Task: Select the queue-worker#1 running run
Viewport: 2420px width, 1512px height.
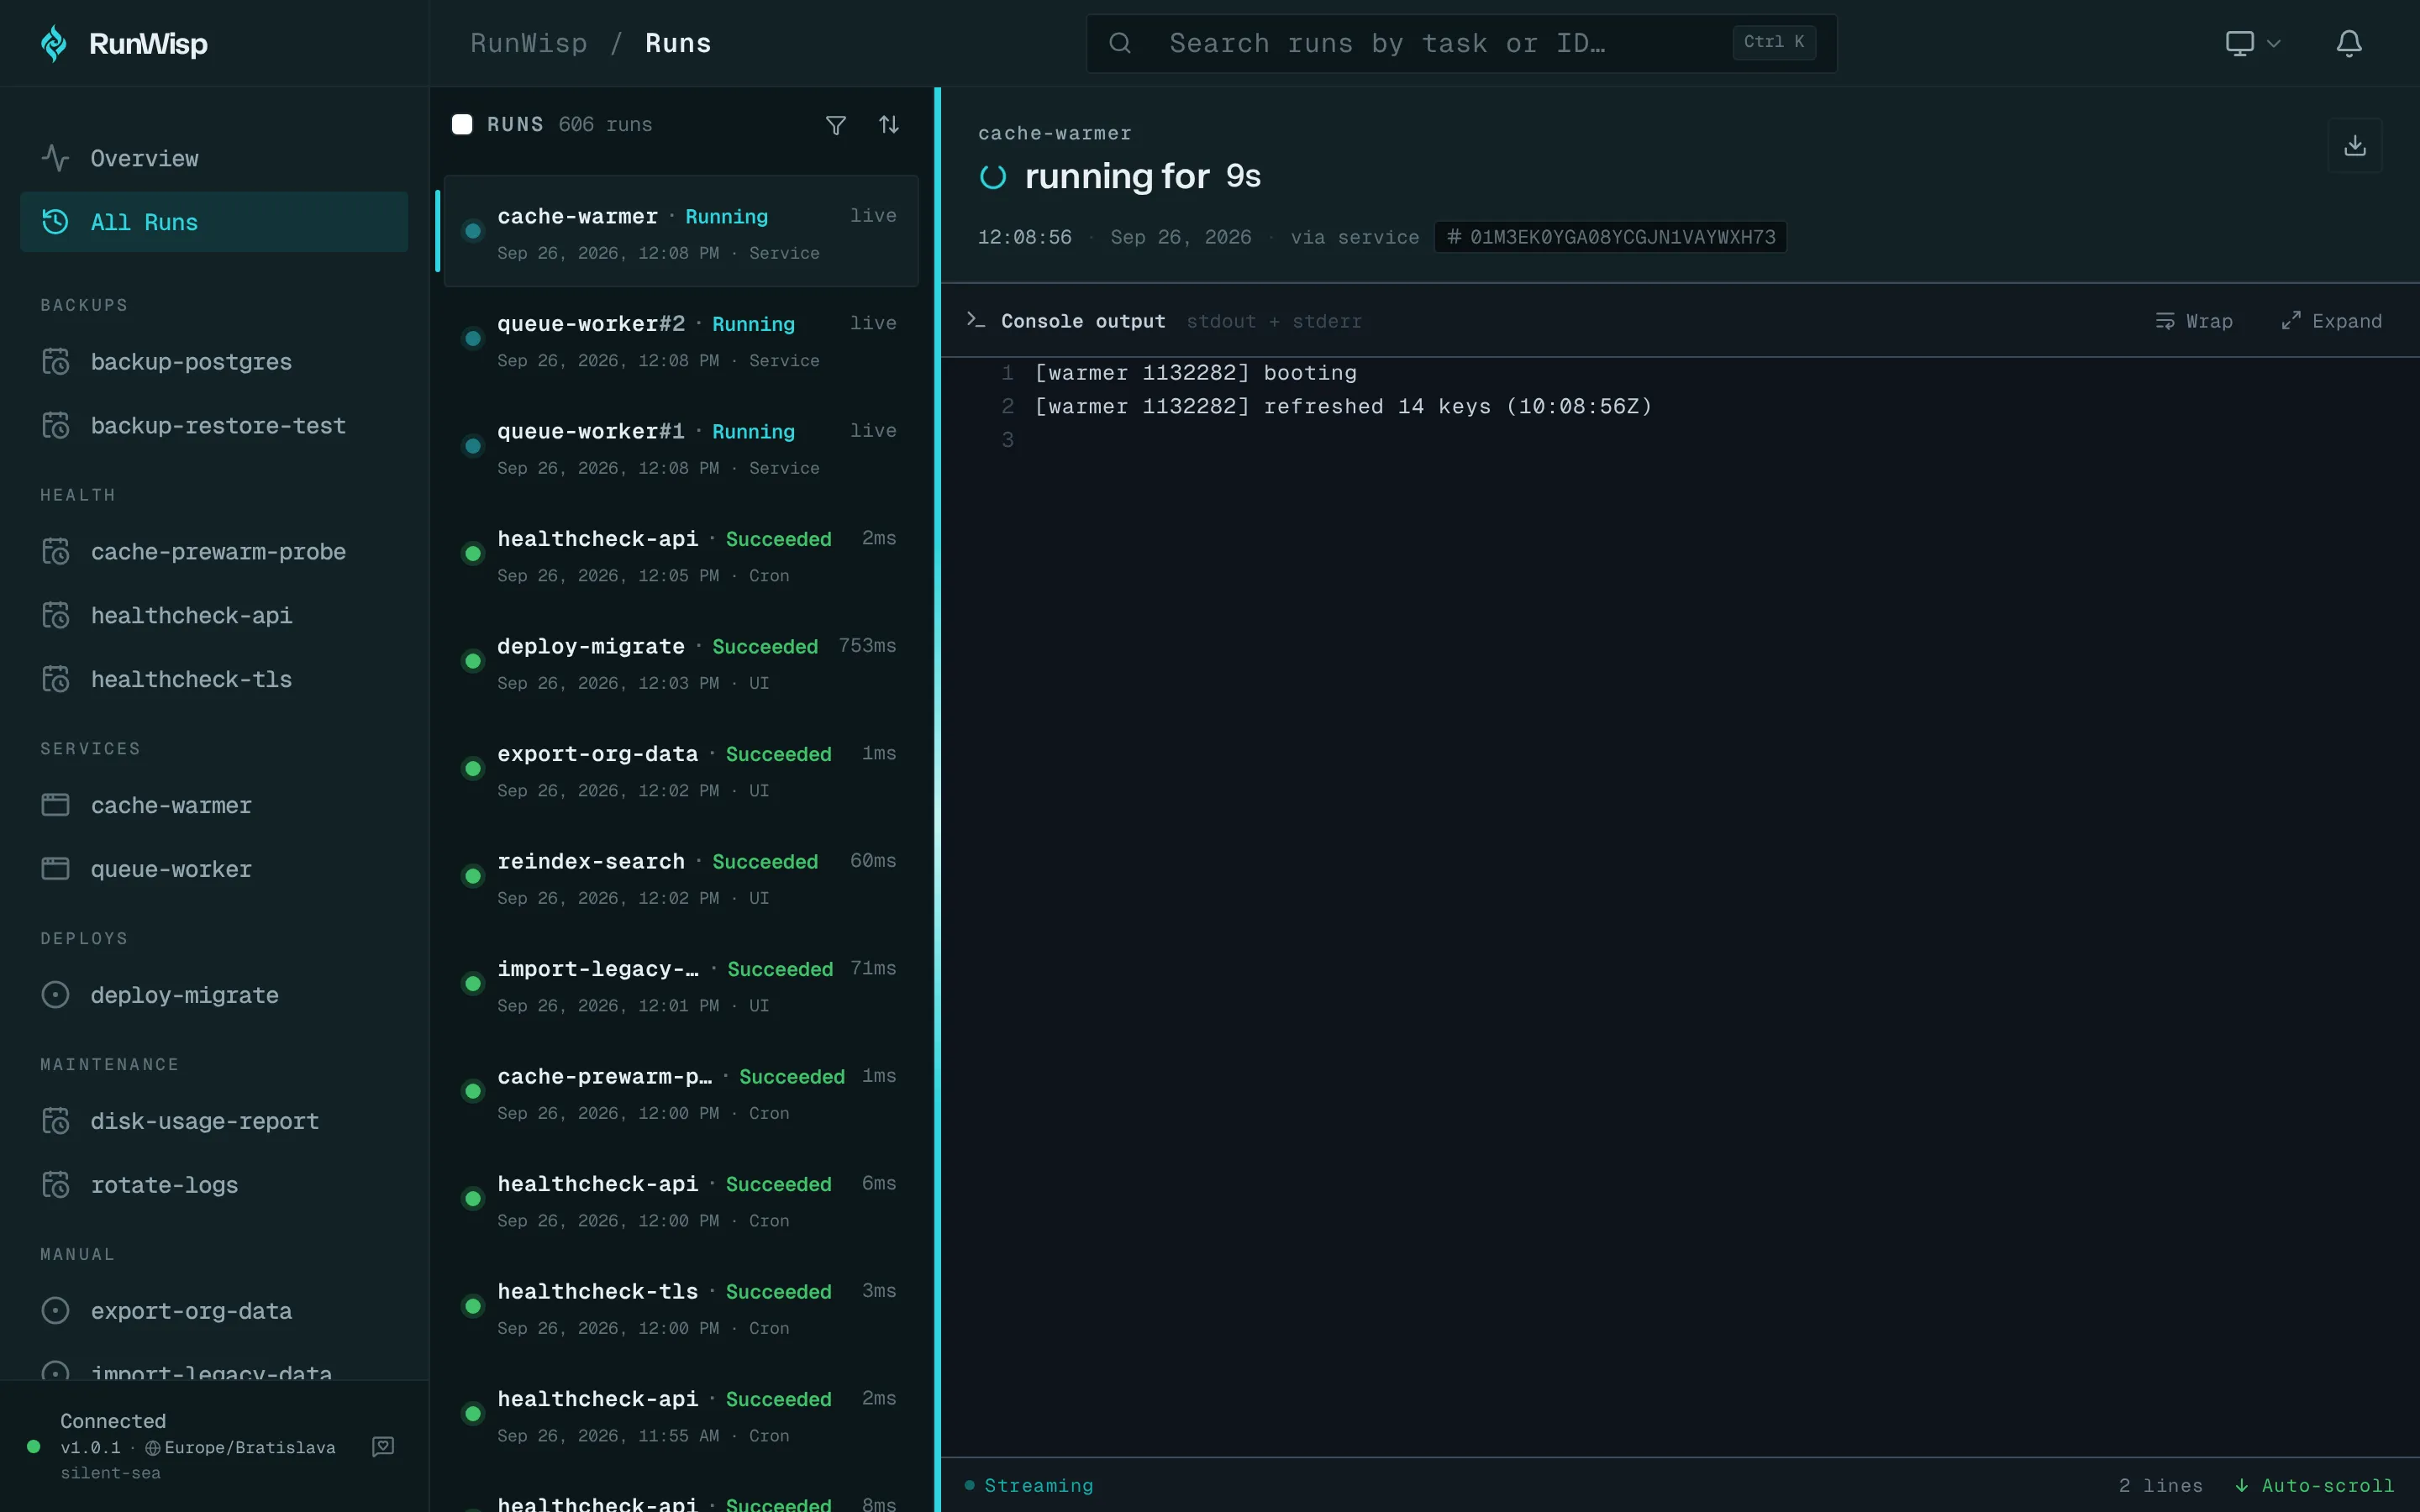Action: [681, 447]
